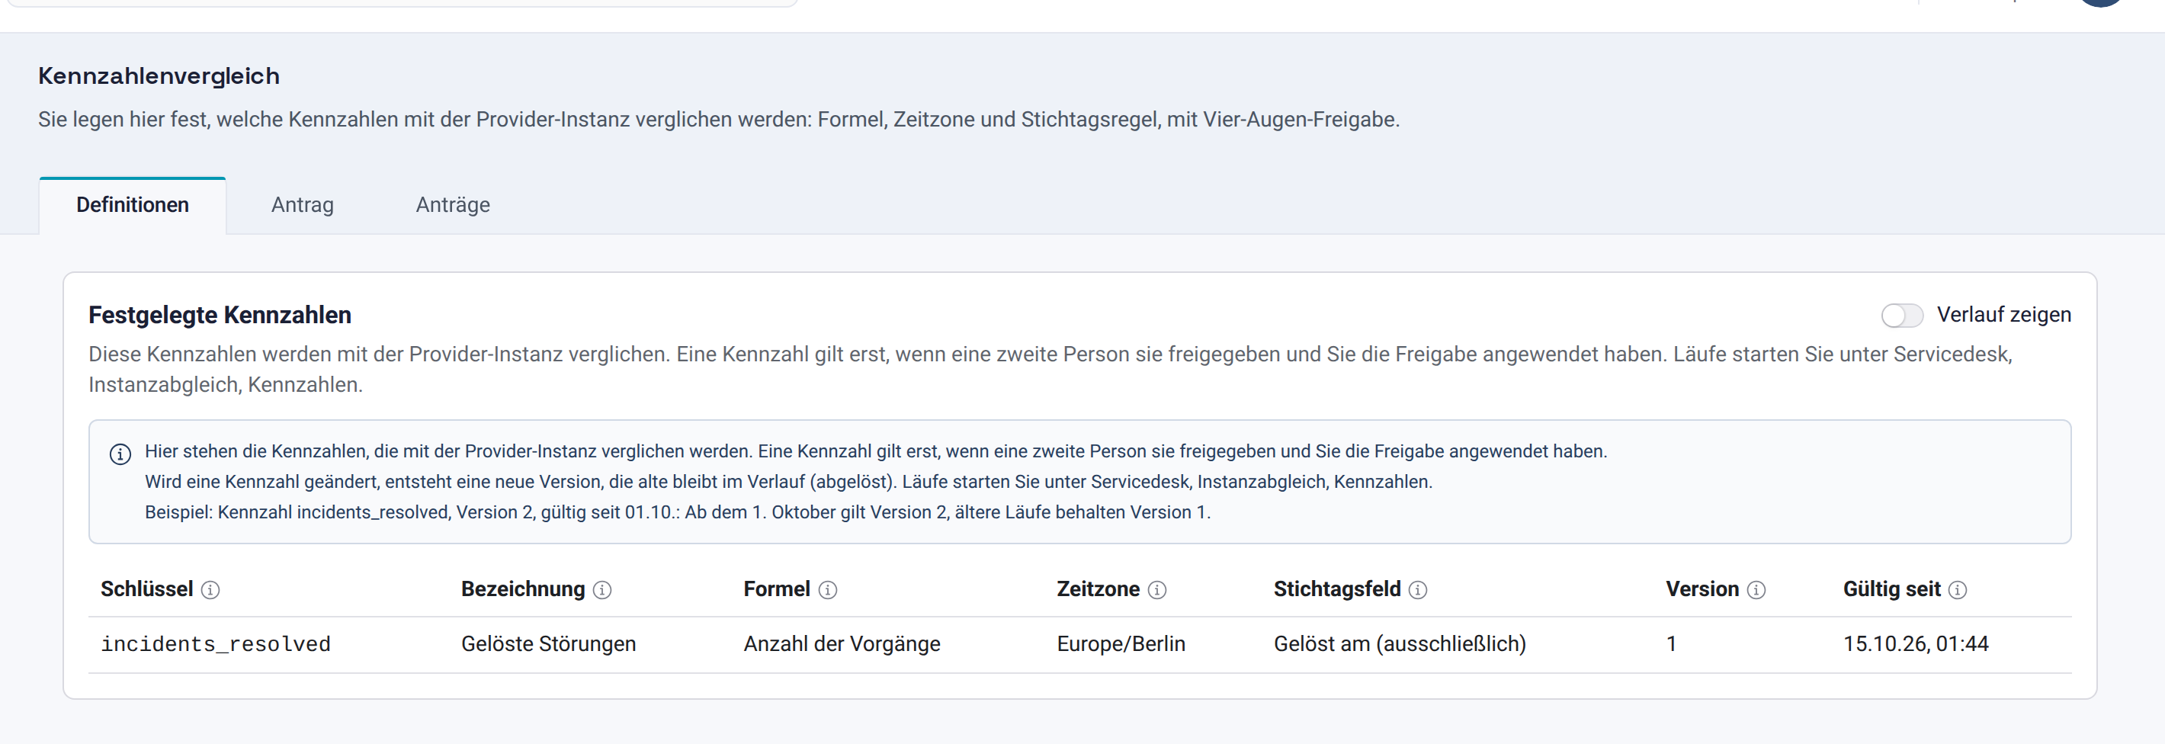
Task: Open the Formel column info icon
Action: pos(828,590)
